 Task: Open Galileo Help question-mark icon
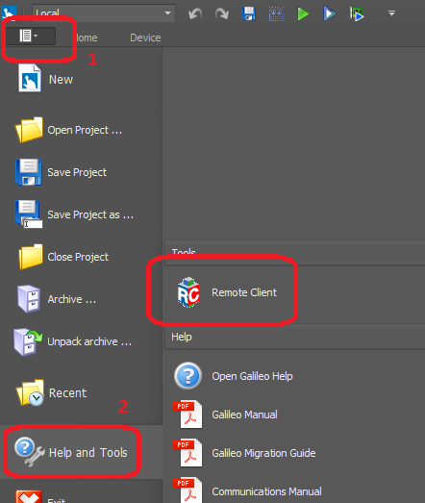tap(187, 376)
